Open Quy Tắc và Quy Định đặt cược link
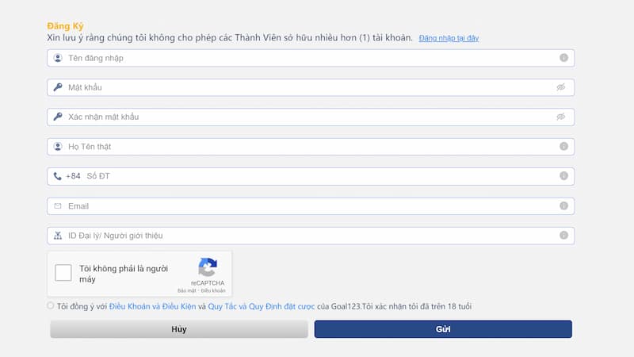634x357 pixels. click(x=262, y=306)
